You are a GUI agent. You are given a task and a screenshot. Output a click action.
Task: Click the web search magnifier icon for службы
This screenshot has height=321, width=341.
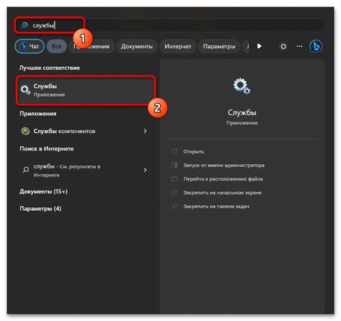(x=25, y=170)
